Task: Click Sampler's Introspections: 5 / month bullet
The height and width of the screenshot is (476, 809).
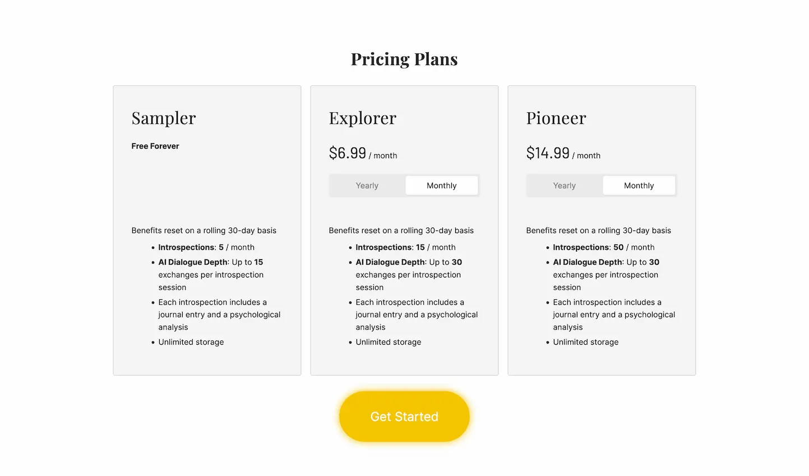Action: 205,247
